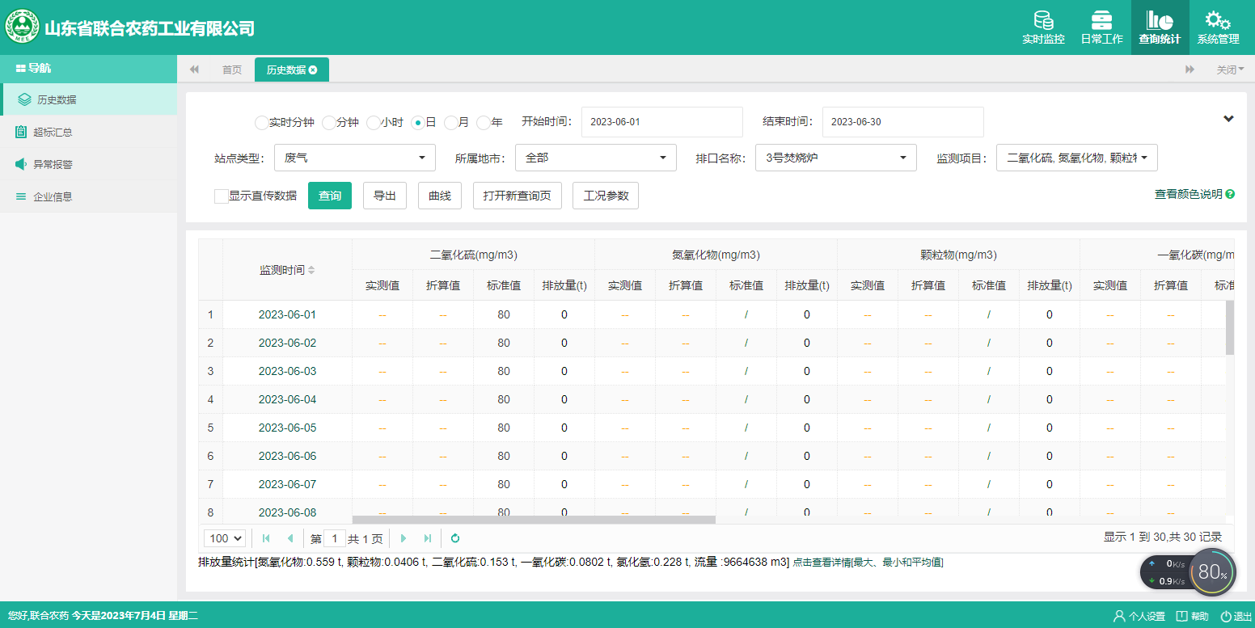The image size is (1255, 628).
Task: Open the 实时监控 database icon
Action: (x=1043, y=20)
